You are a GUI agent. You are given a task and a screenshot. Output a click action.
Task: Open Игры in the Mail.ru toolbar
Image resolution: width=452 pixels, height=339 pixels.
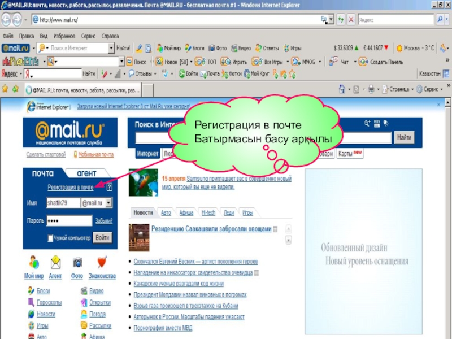point(292,48)
